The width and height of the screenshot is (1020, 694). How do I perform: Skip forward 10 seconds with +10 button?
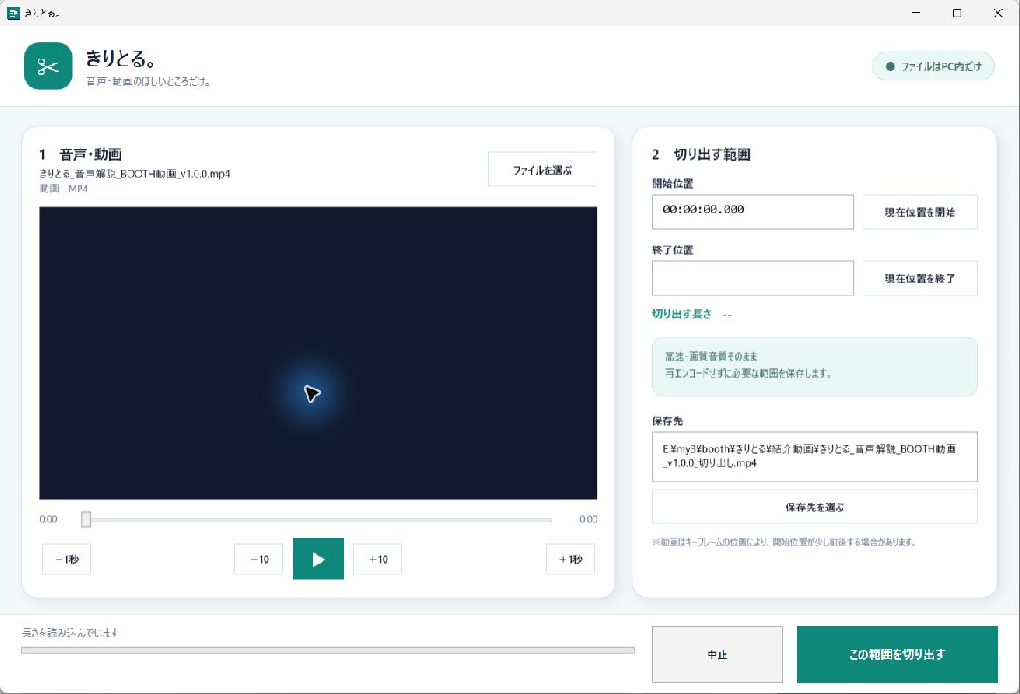378,559
